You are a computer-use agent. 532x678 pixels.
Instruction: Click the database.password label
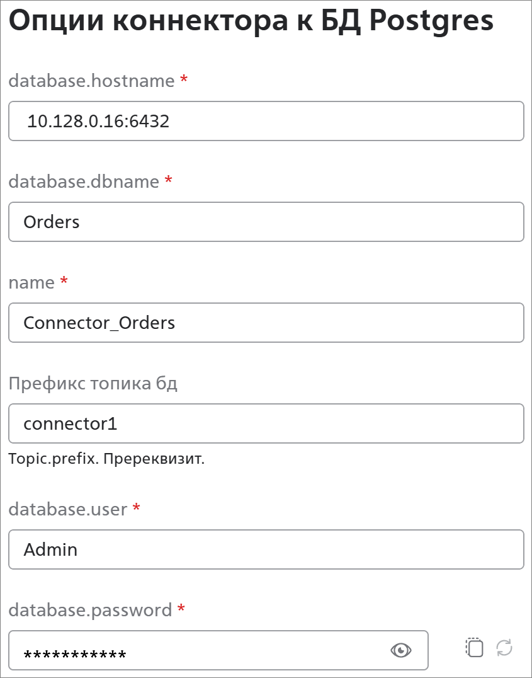point(90,611)
